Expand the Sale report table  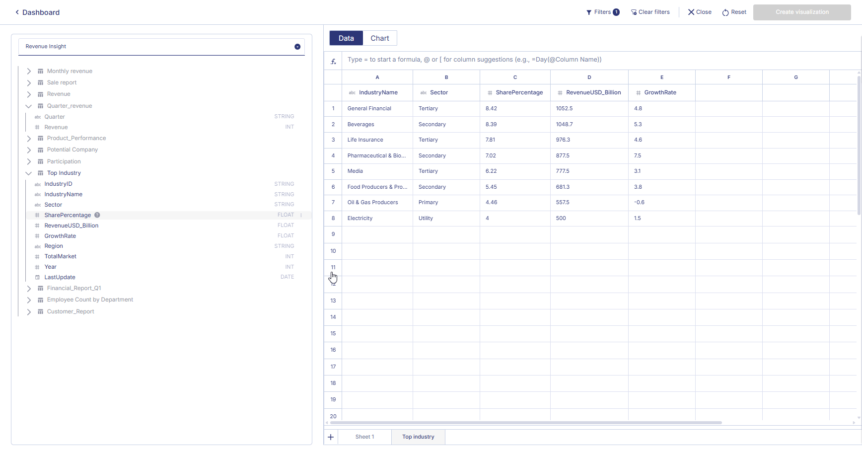pos(29,83)
